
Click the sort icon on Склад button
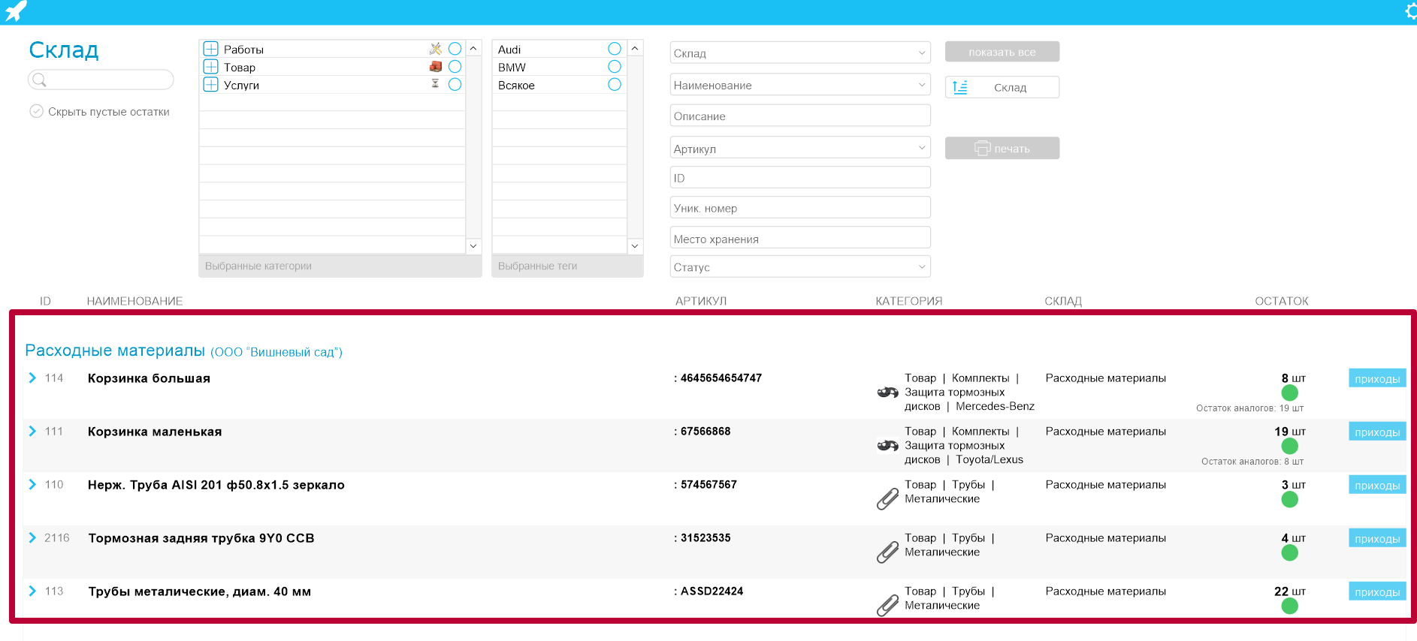pyautogui.click(x=959, y=87)
